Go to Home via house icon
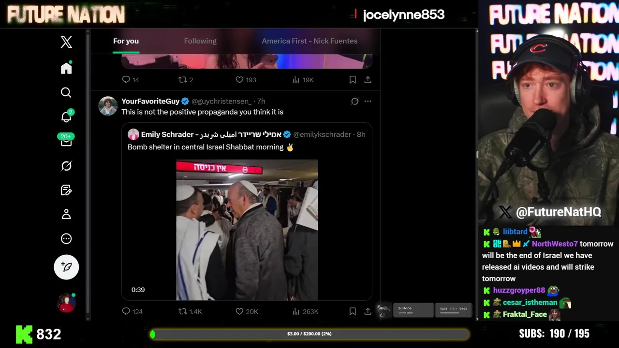 [x=66, y=68]
